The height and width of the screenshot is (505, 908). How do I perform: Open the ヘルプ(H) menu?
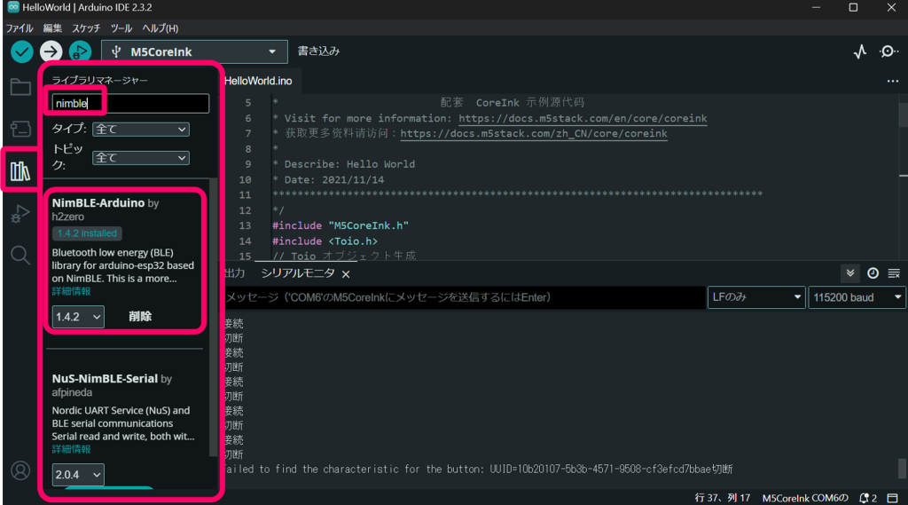click(160, 28)
